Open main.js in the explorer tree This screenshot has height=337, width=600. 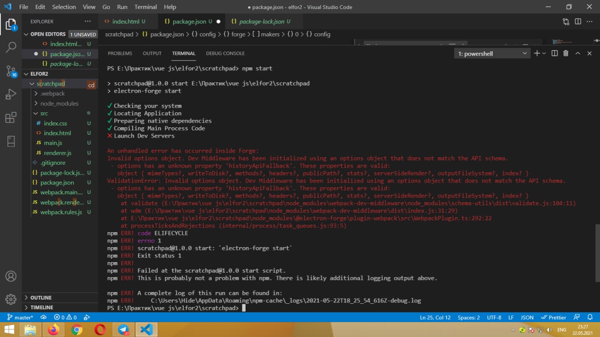point(53,143)
